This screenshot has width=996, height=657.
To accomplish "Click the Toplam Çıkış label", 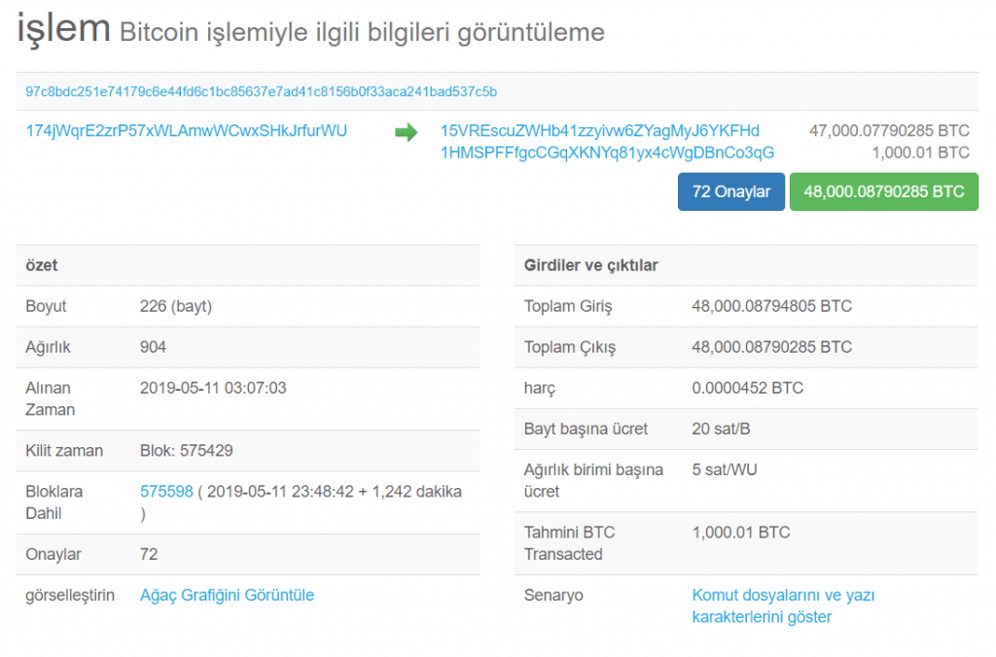I will point(570,347).
